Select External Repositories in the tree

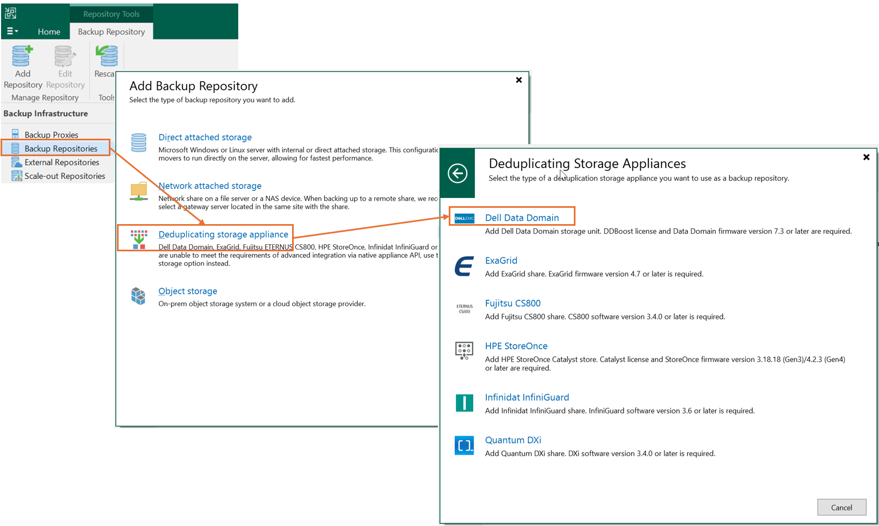click(62, 162)
